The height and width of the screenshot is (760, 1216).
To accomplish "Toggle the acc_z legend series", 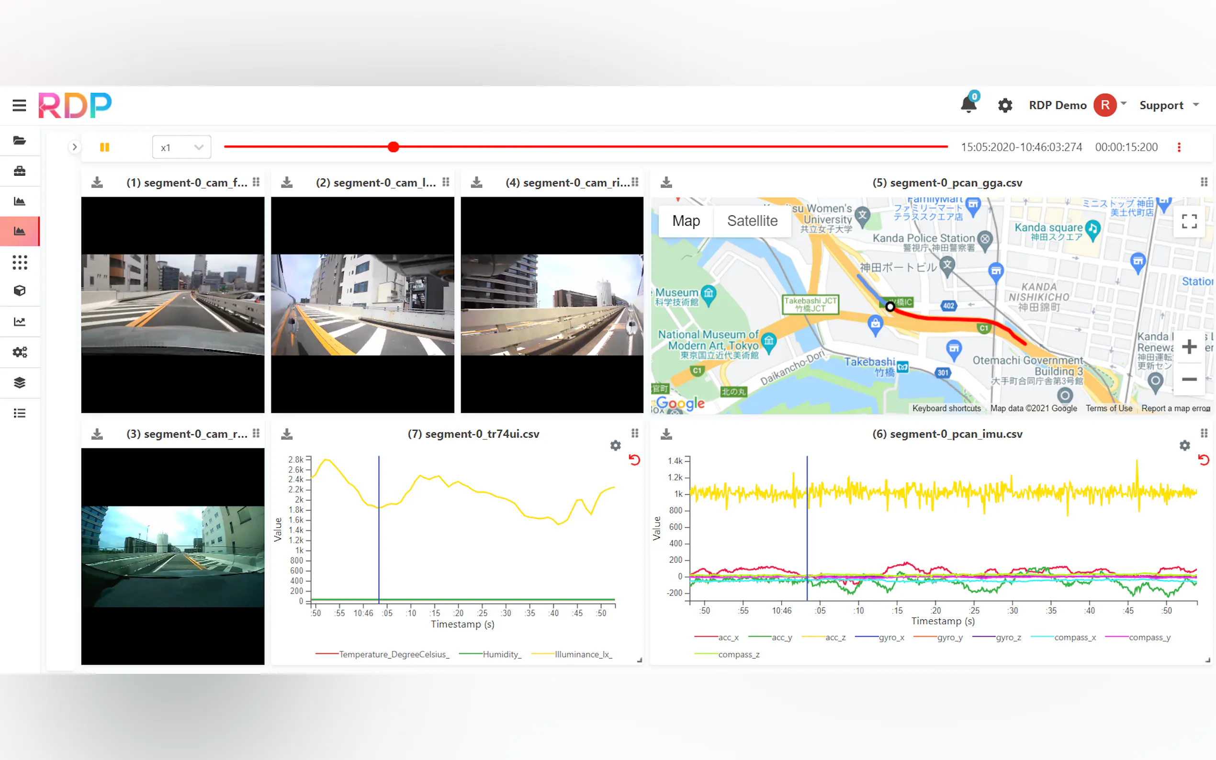I will [x=835, y=637].
